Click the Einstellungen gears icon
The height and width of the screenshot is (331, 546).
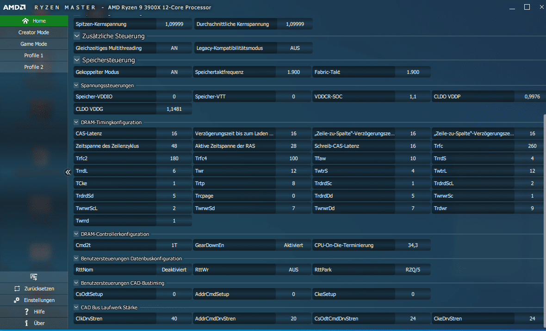[x=17, y=300]
